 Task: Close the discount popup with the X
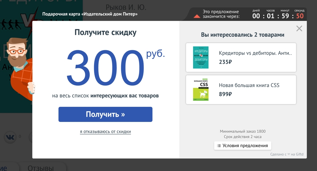click(299, 29)
